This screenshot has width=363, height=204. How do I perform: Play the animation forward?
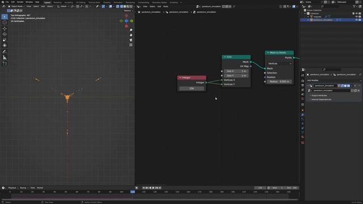pyautogui.click(x=153, y=188)
